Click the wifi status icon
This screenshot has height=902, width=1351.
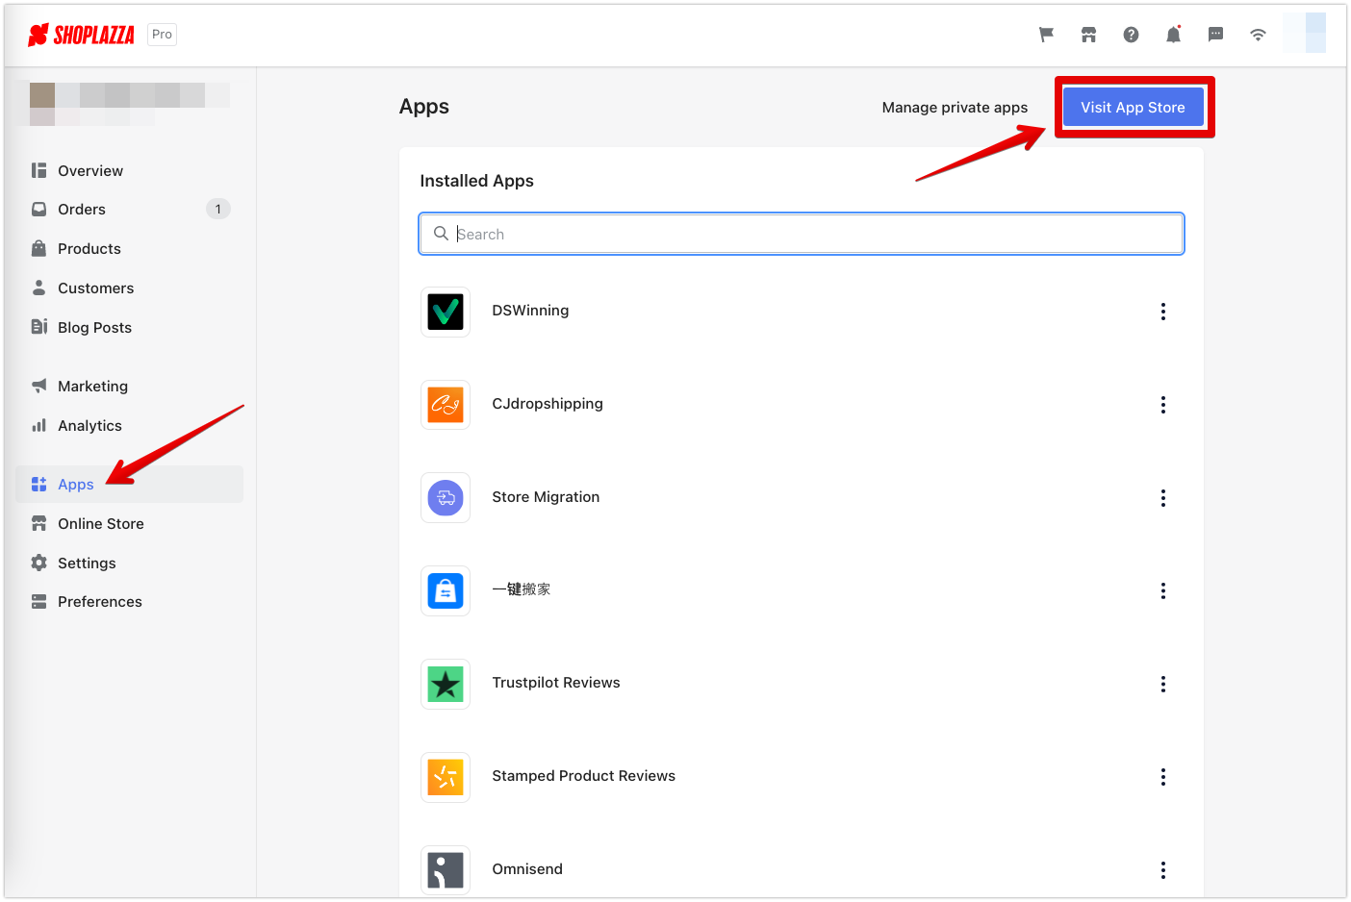(x=1258, y=35)
